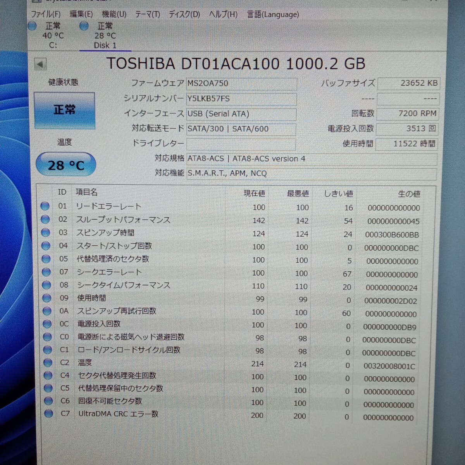The height and width of the screenshot is (465, 465).
Task: Click status icon for 0C 電源投入回数
Action: [x=47, y=324]
